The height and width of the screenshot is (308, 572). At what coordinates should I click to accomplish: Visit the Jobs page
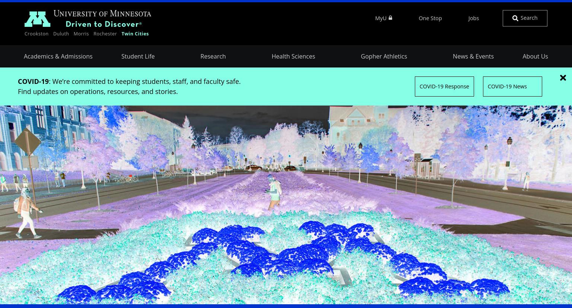click(x=473, y=18)
